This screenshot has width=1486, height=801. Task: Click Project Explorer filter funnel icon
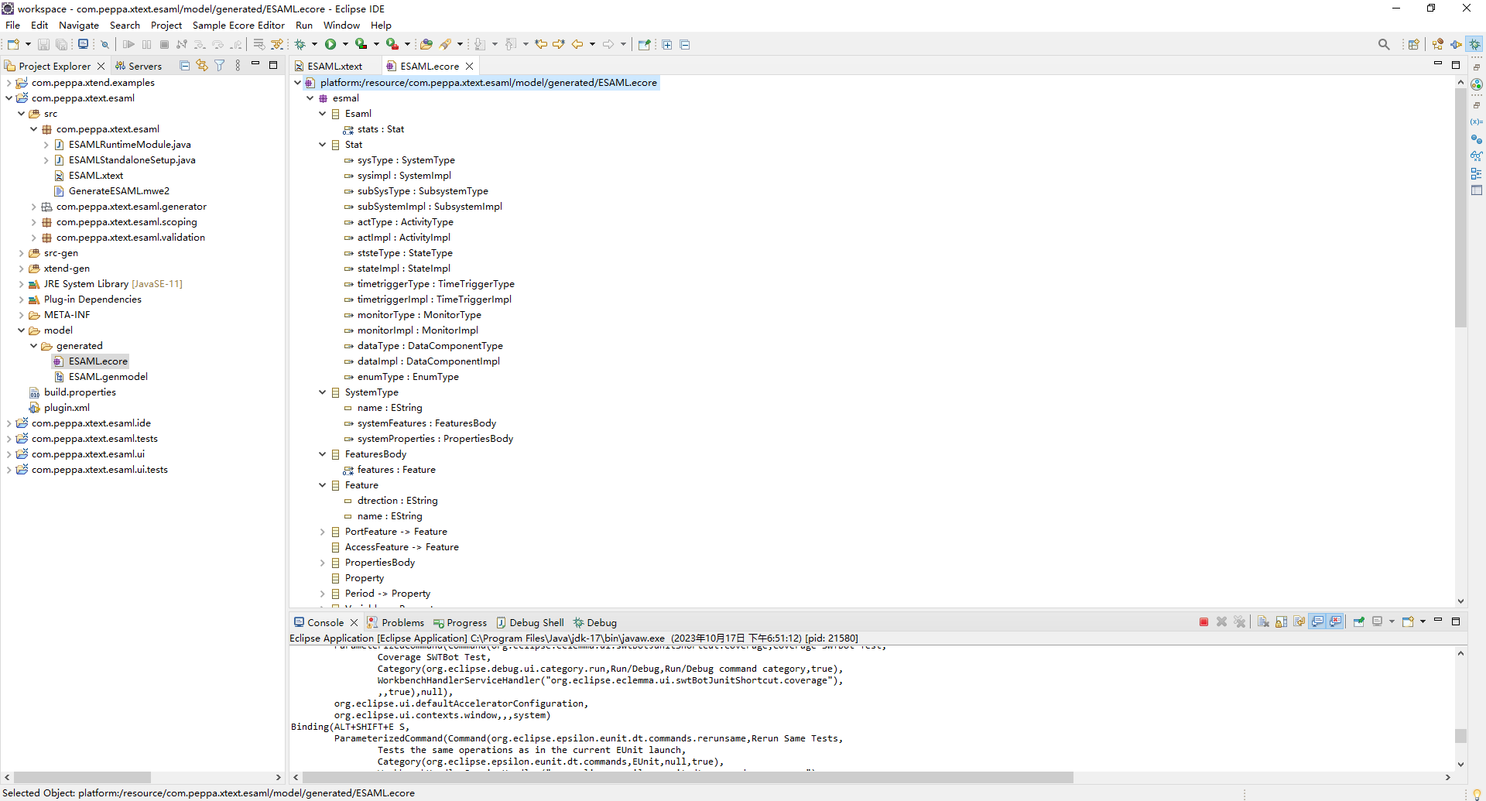point(220,66)
